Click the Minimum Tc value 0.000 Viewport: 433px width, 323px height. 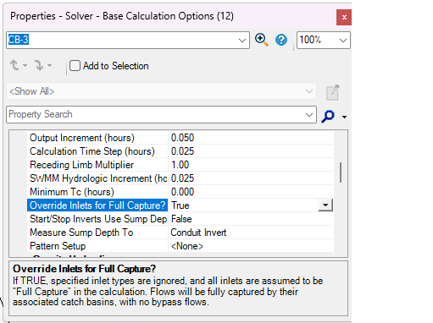click(x=182, y=192)
